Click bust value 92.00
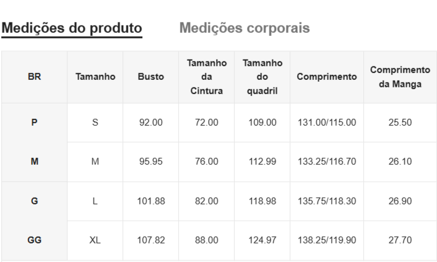437x262 pixels. tap(151, 123)
